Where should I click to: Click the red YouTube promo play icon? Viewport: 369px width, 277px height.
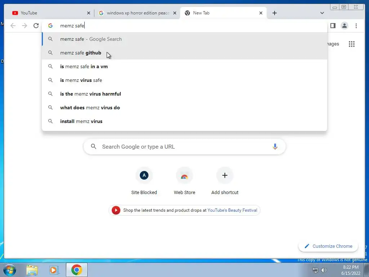click(x=116, y=210)
